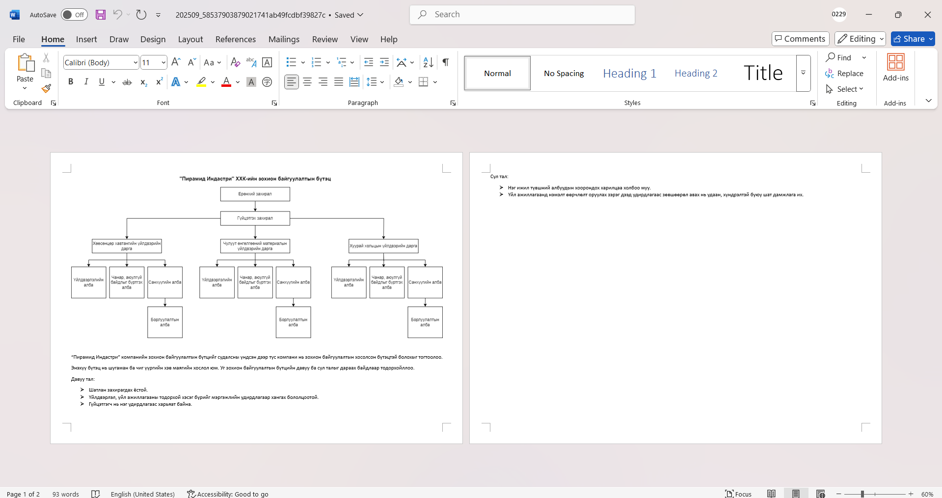
Task: Toggle Bold formatting
Action: point(71,82)
